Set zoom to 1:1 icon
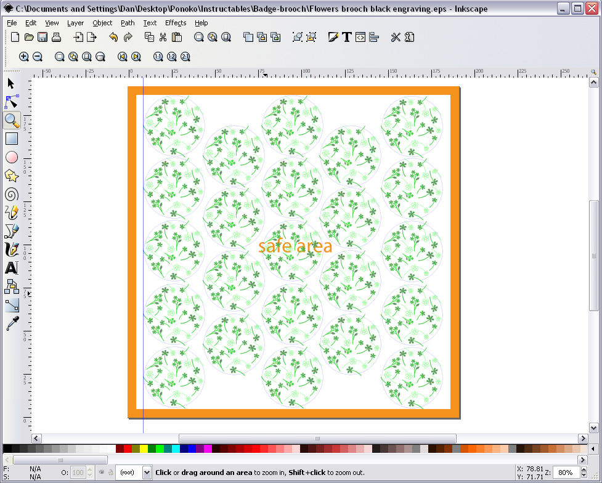 pos(158,57)
